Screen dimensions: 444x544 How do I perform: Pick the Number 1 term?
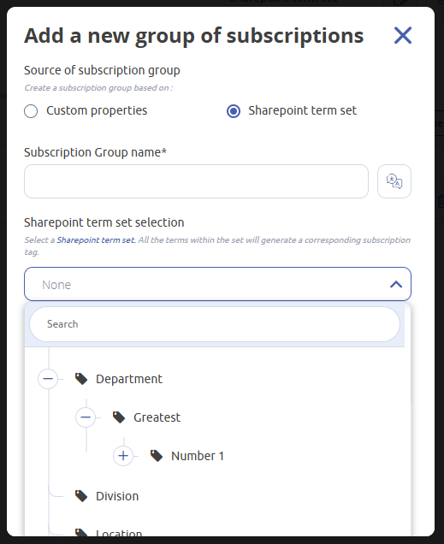[198, 456]
